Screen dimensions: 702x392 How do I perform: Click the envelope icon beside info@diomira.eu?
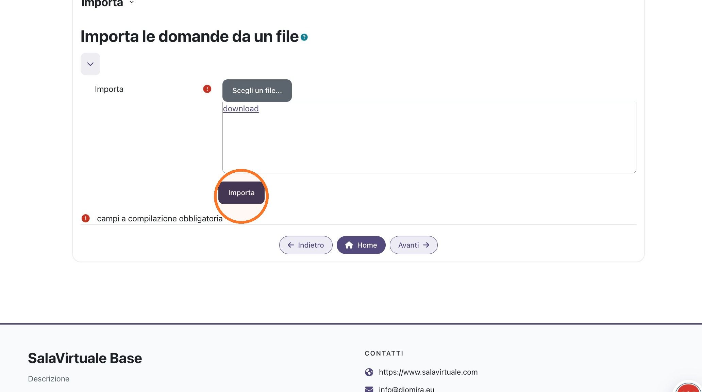[x=369, y=389]
